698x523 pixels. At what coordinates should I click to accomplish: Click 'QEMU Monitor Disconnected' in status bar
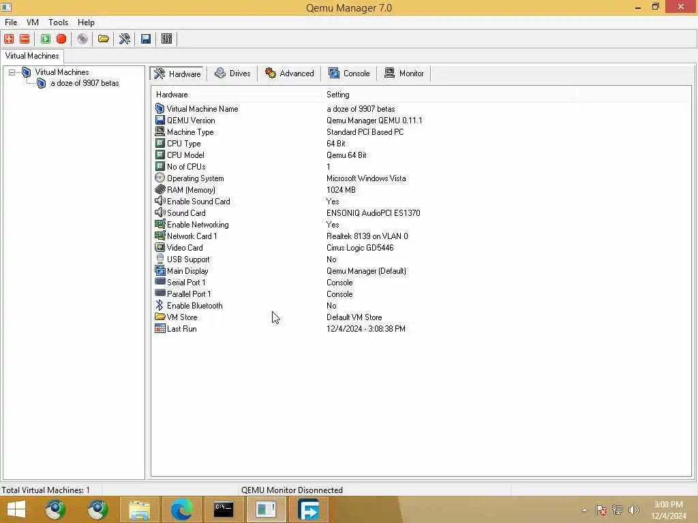[292, 490]
